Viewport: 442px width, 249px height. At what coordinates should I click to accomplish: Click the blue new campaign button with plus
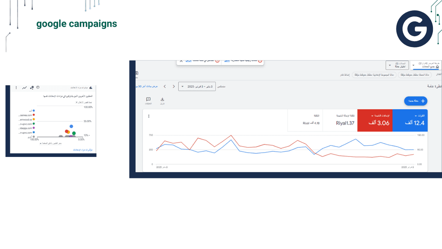pos(416,101)
